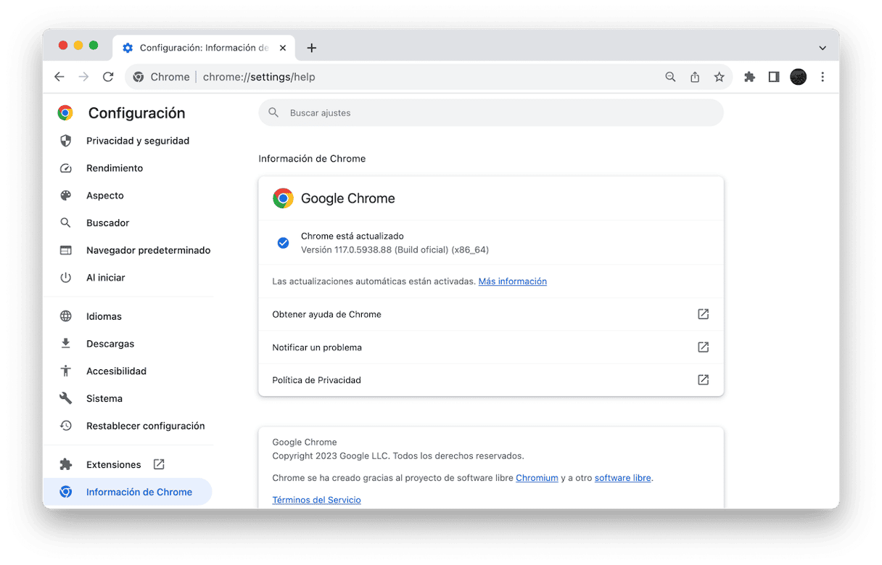Open a new tab with plus button
This screenshot has height=565, width=882.
click(312, 48)
